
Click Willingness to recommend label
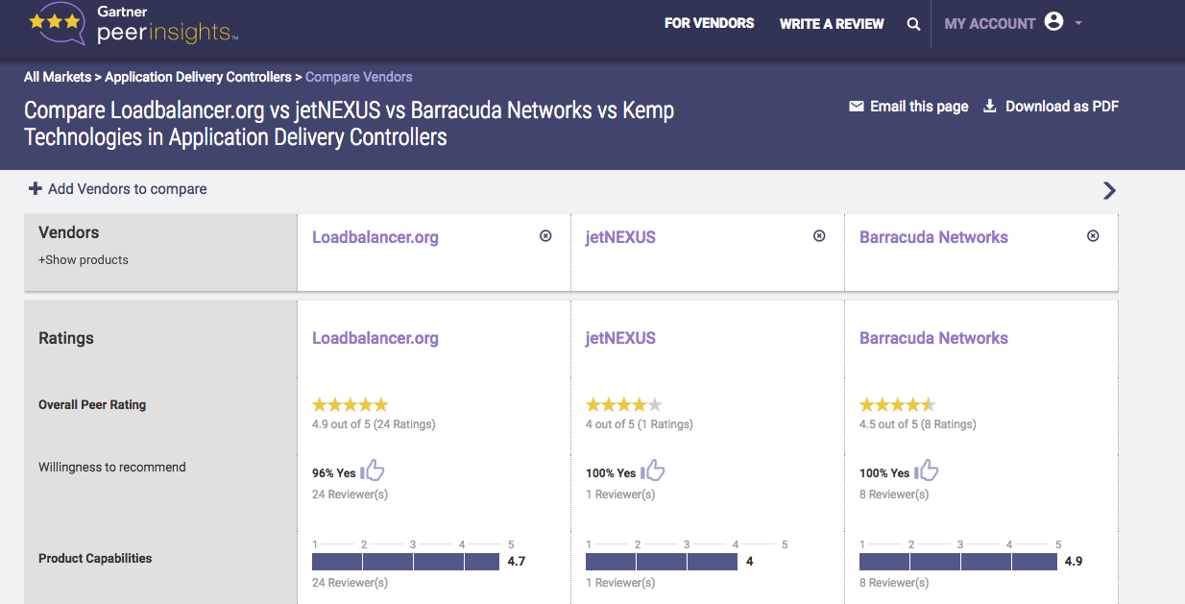[x=112, y=468]
